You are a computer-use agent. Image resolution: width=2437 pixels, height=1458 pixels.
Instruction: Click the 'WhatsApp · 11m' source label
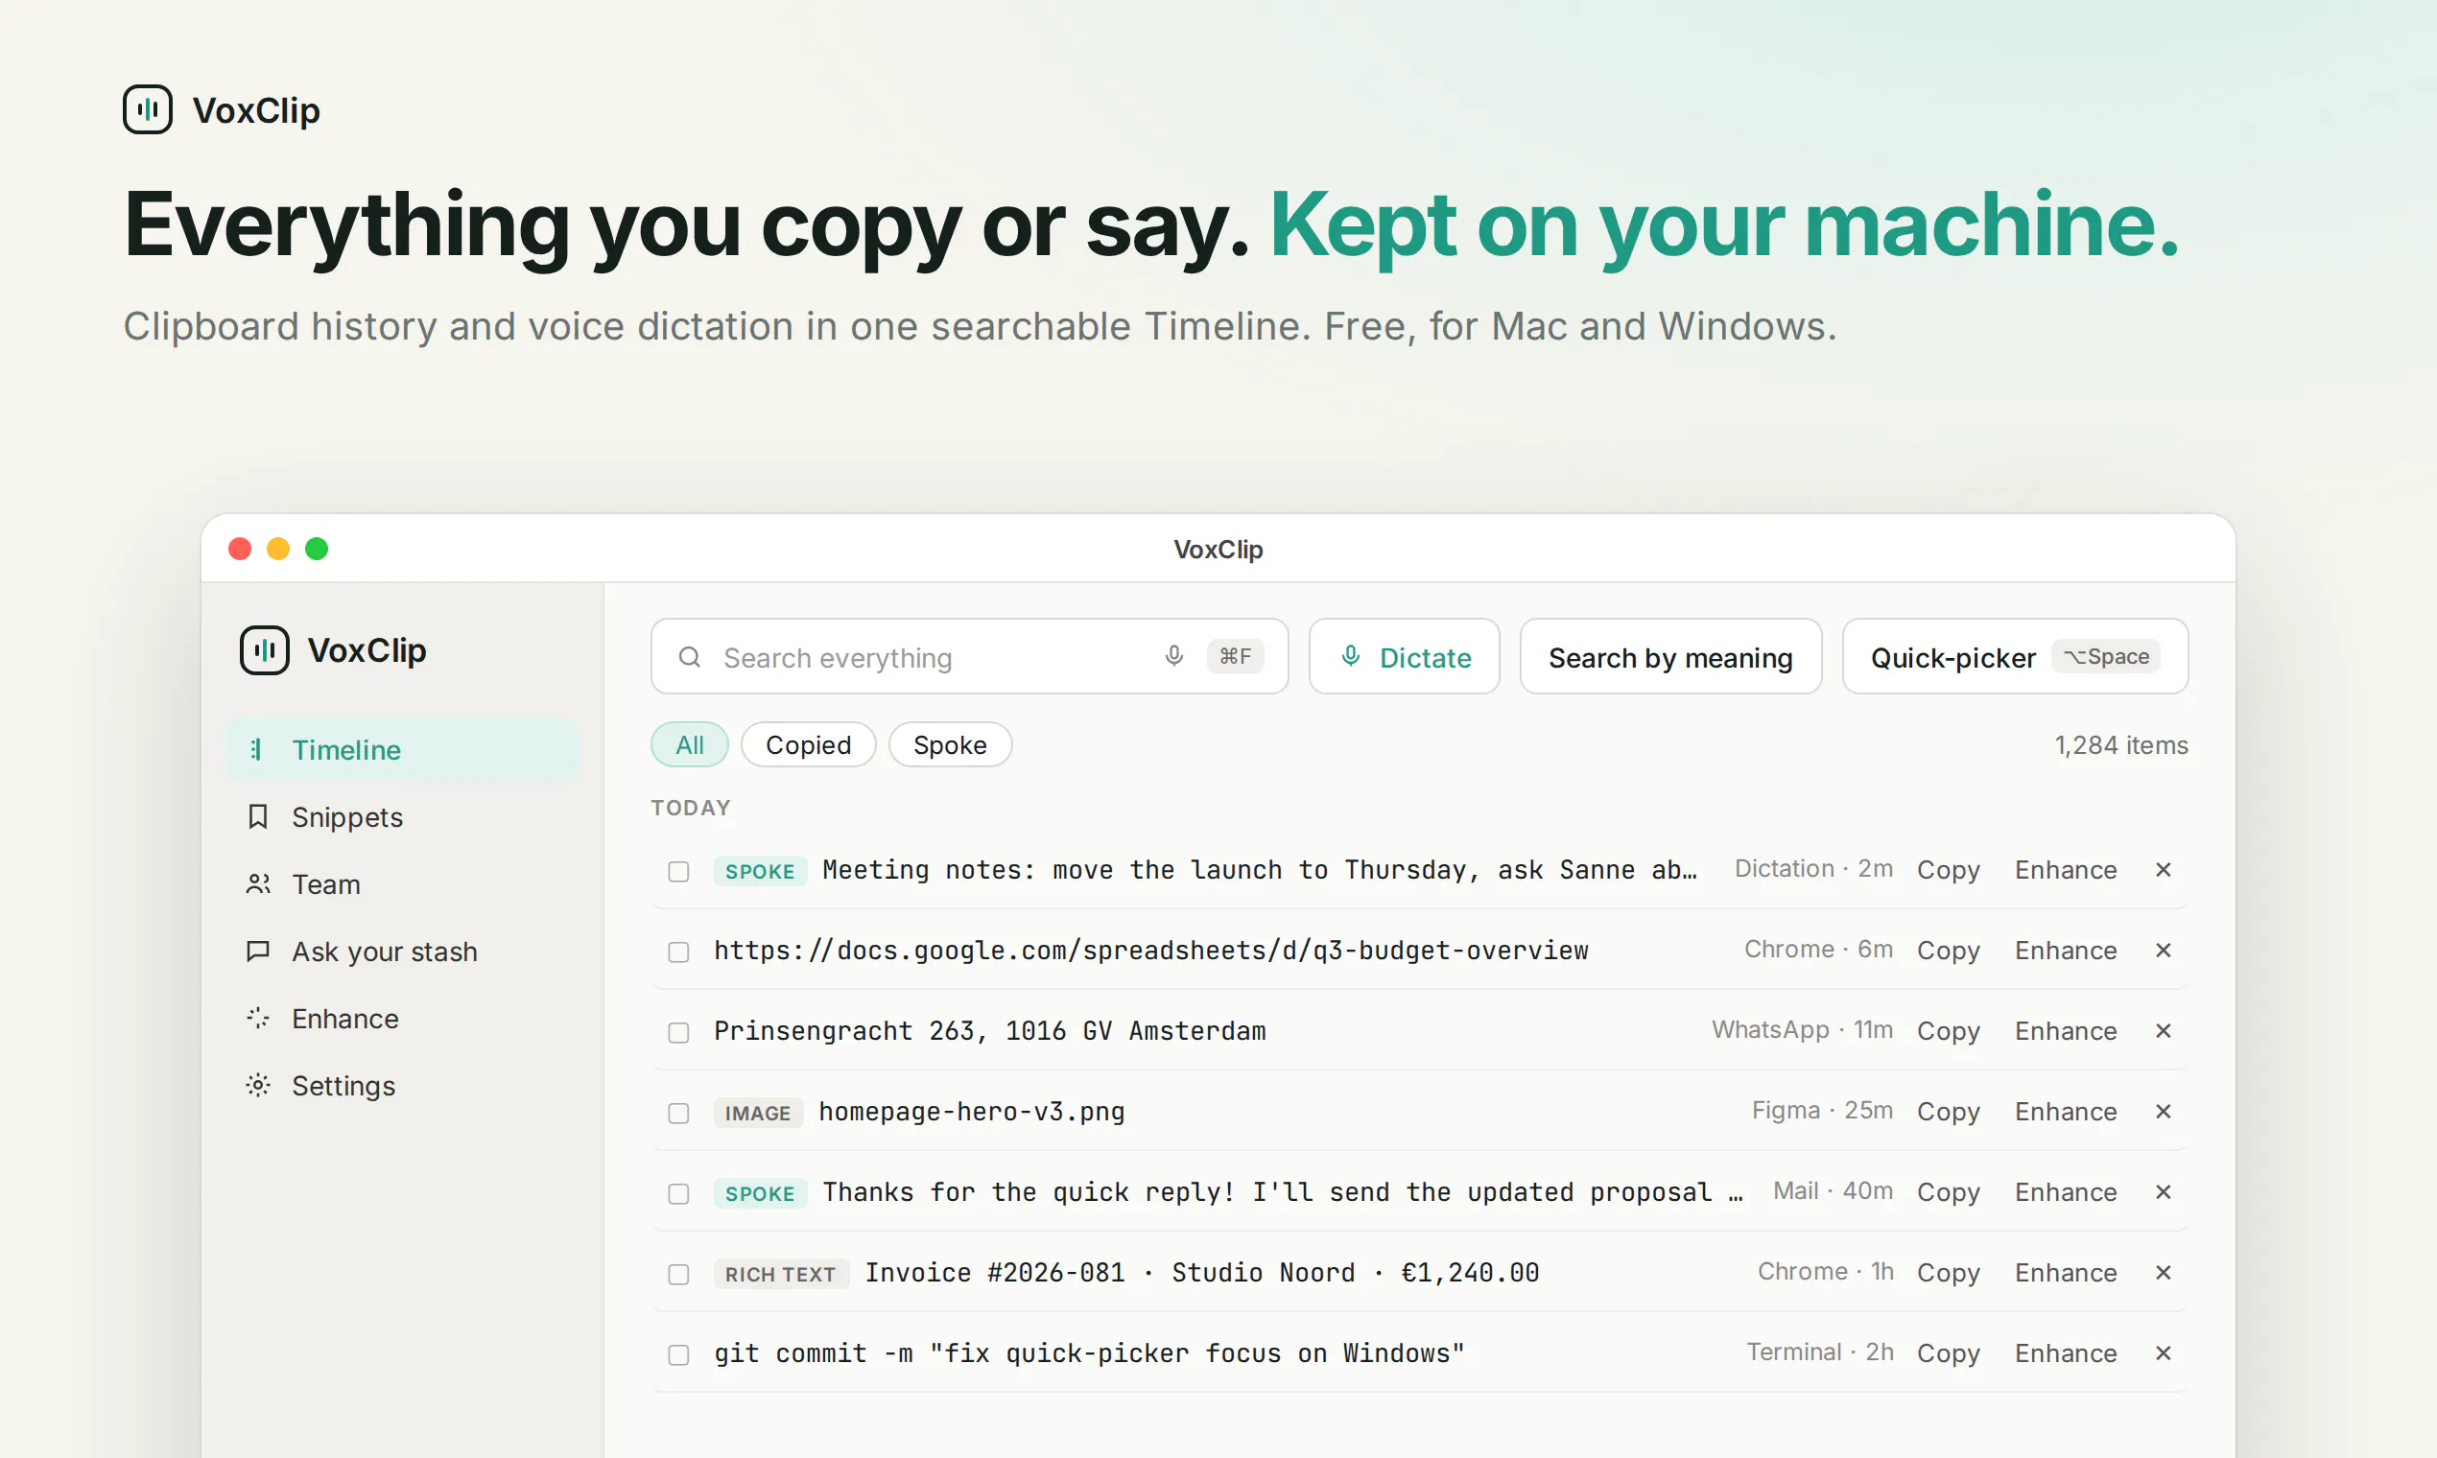[x=1802, y=1029]
